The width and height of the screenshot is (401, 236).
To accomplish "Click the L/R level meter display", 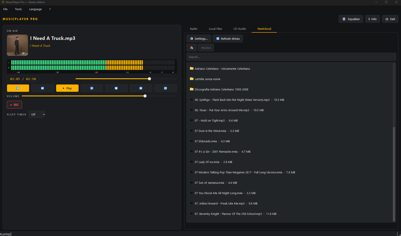I will pyautogui.click(x=92, y=66).
